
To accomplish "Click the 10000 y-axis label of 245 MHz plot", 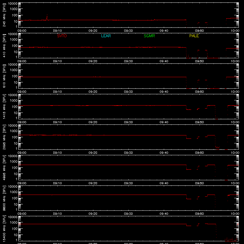I will [13, 4].
